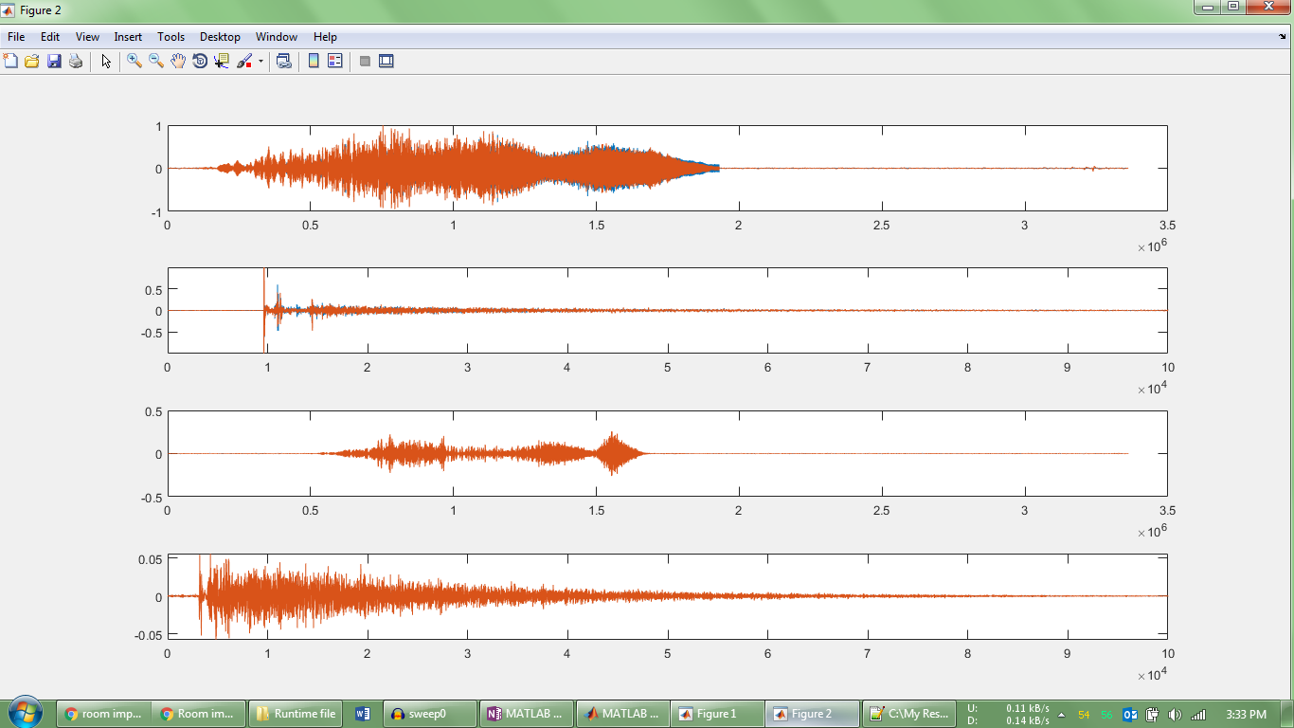1294x728 pixels.
Task: Open the Desktop menu
Action: click(x=220, y=37)
